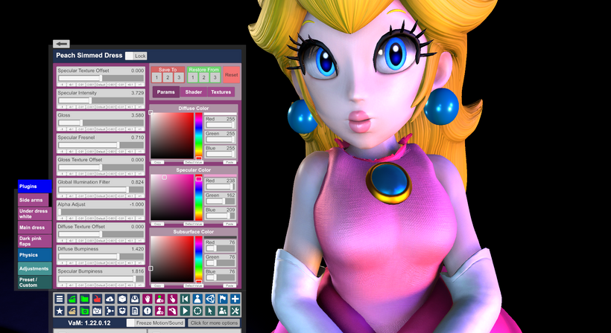Click the pink pointing-finger icon
The image size is (611, 333).
click(172, 299)
